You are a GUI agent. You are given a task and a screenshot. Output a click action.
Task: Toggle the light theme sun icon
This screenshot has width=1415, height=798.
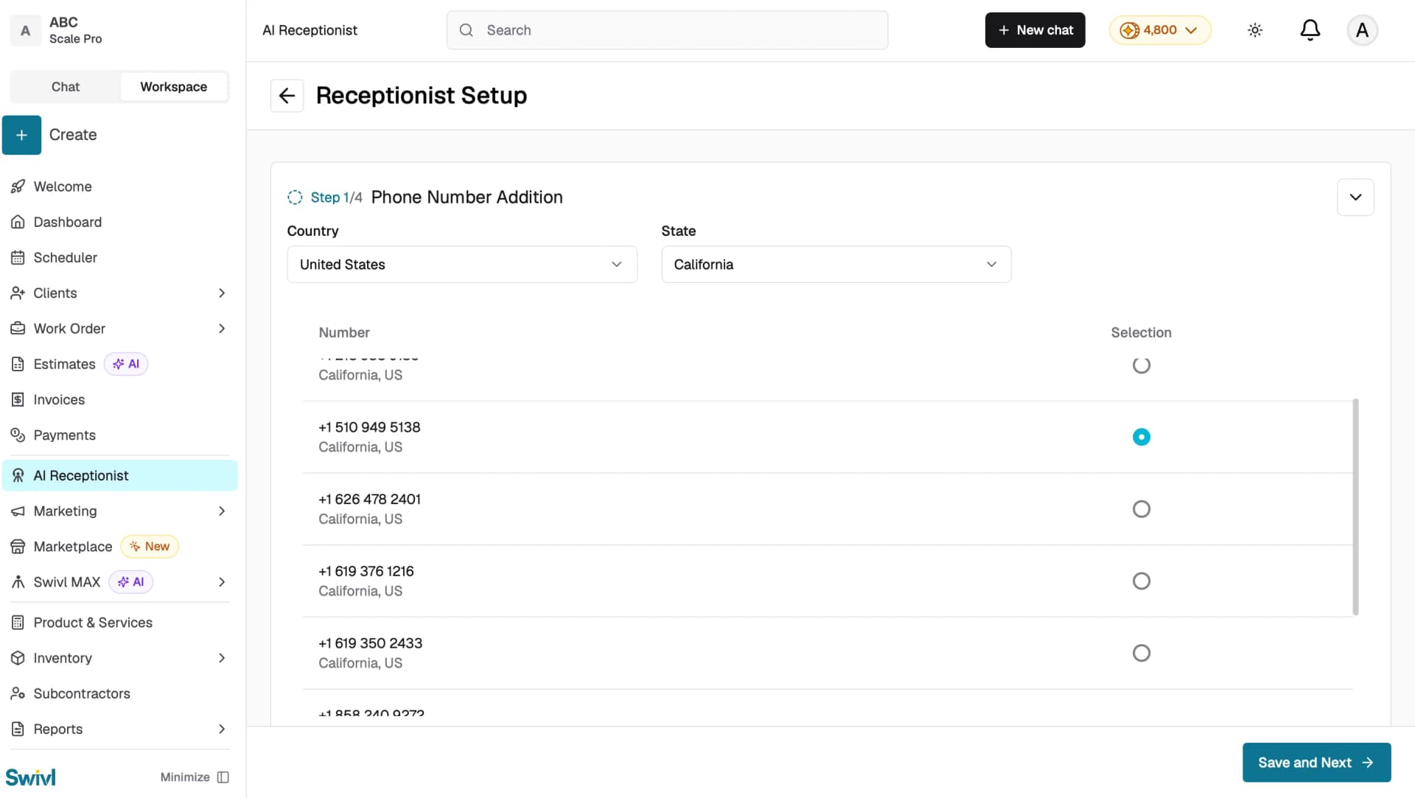1255,30
